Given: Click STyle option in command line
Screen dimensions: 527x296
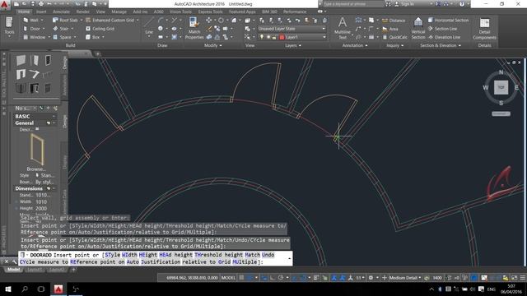Looking at the screenshot, I should [112, 255].
